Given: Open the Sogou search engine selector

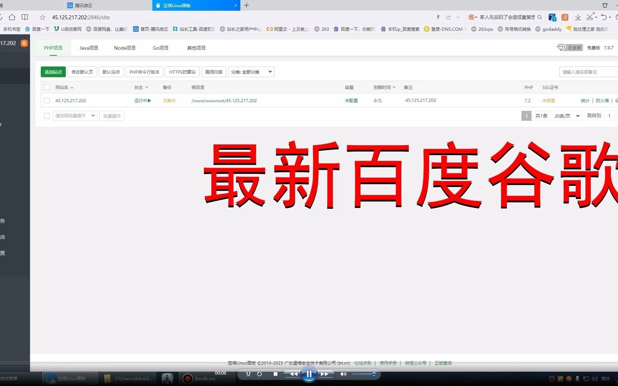Looking at the screenshot, I should pyautogui.click(x=473, y=17).
